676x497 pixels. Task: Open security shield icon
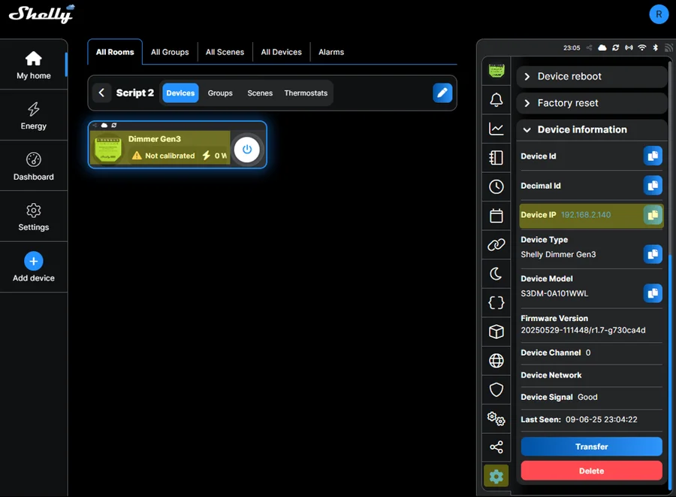[496, 389]
